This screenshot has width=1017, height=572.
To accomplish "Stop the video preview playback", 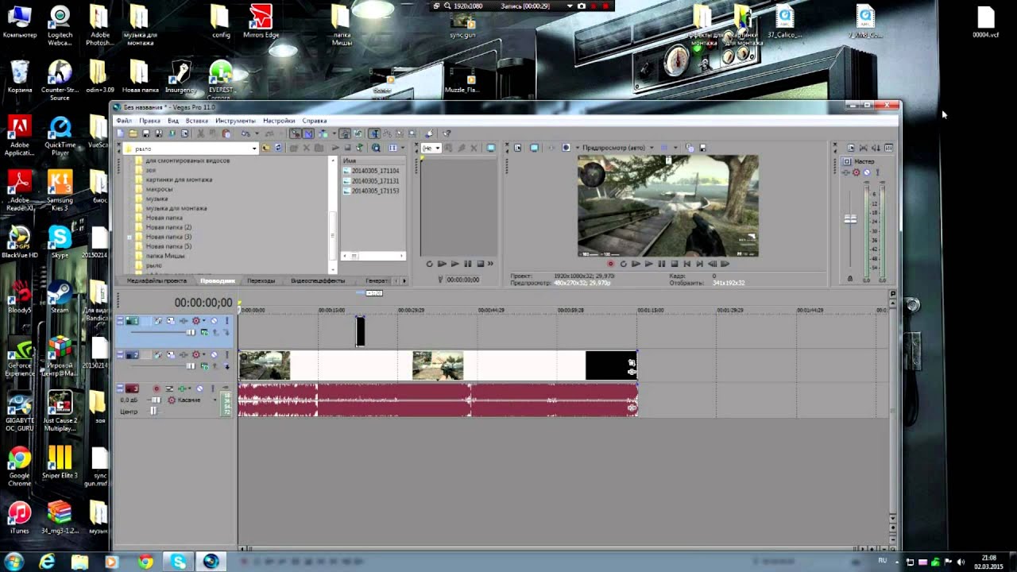I will tap(674, 264).
